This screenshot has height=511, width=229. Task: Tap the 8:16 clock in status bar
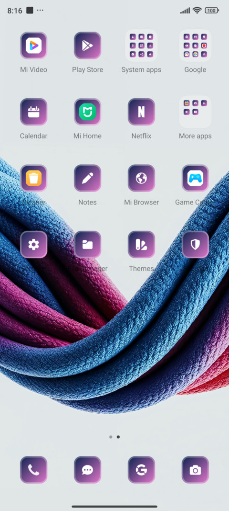tap(15, 11)
